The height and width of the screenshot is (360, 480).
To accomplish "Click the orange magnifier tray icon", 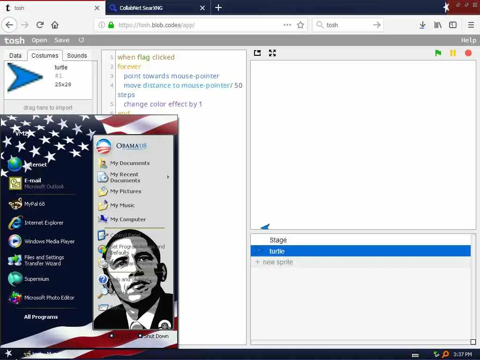I will coord(445,354).
